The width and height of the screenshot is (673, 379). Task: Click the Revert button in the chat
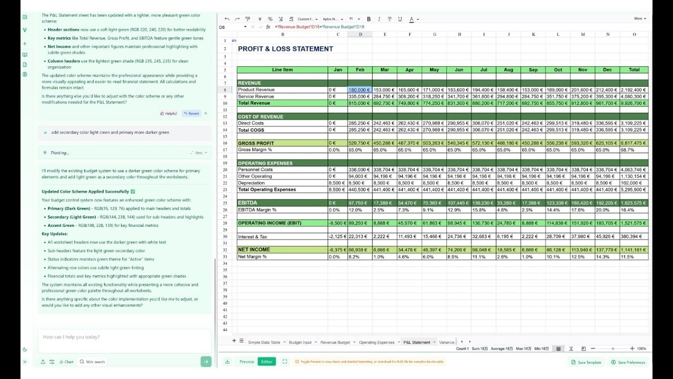click(191, 113)
